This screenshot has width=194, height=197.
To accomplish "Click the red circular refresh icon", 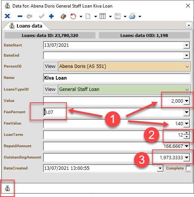I will (73, 16).
